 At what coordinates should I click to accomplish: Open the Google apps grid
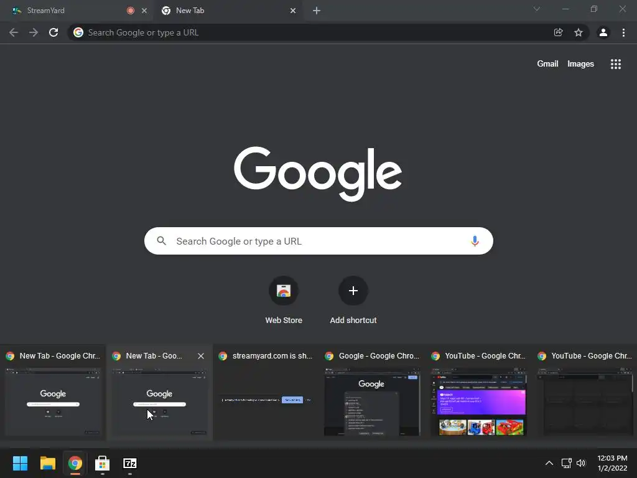[x=615, y=64]
